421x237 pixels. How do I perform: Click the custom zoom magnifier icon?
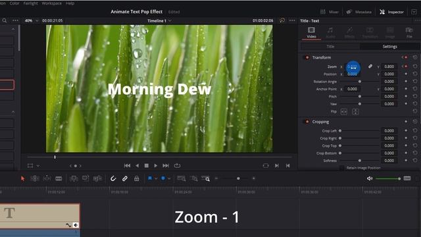[x=206, y=178]
